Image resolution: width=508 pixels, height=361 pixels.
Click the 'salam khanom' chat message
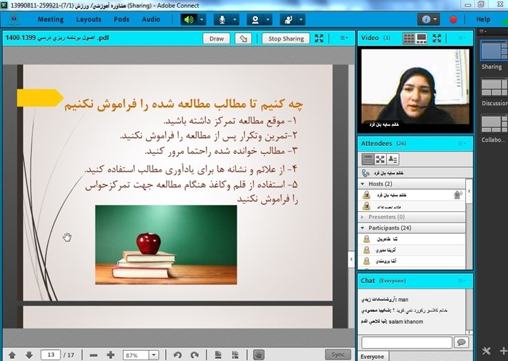pyautogui.click(x=405, y=322)
